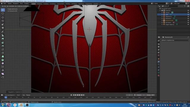The width and height of the screenshot is (190, 107).
Task: Toggle visibility of the Camera object
Action: point(188,12)
